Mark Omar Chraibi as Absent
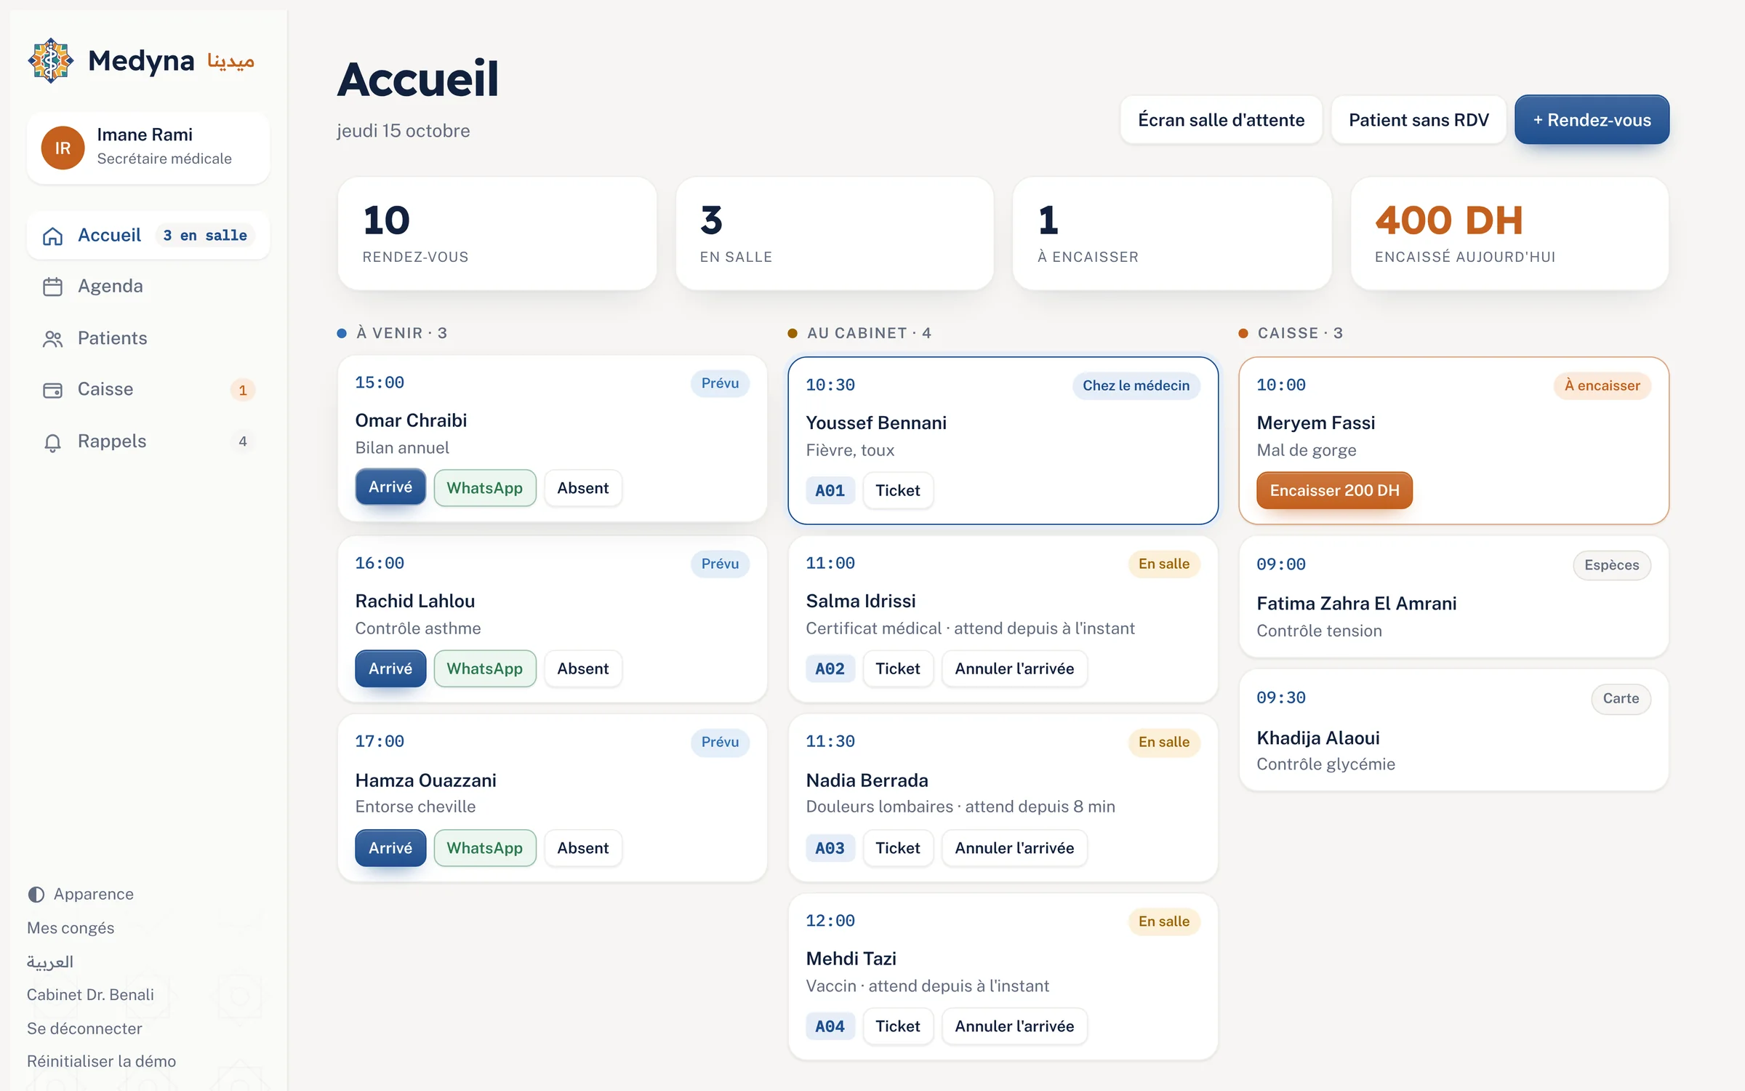1745x1091 pixels. (x=583, y=488)
